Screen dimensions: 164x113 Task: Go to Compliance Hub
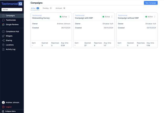tap(12, 32)
